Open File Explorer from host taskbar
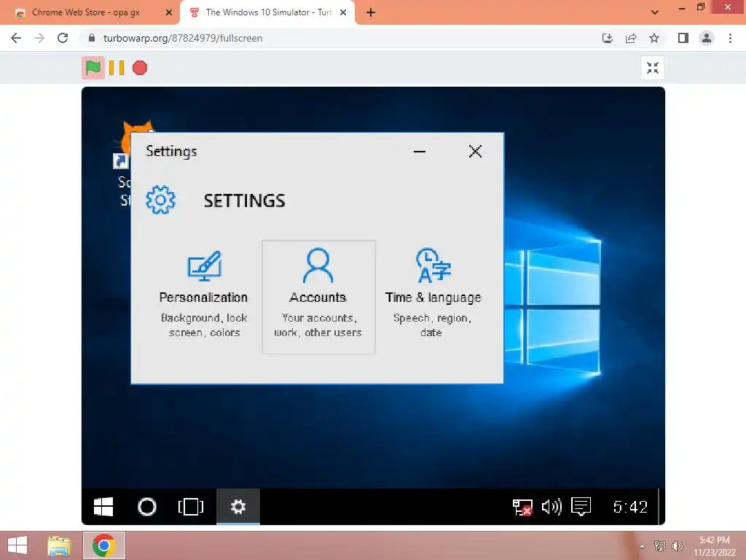Image resolution: width=746 pixels, height=560 pixels. click(x=60, y=545)
